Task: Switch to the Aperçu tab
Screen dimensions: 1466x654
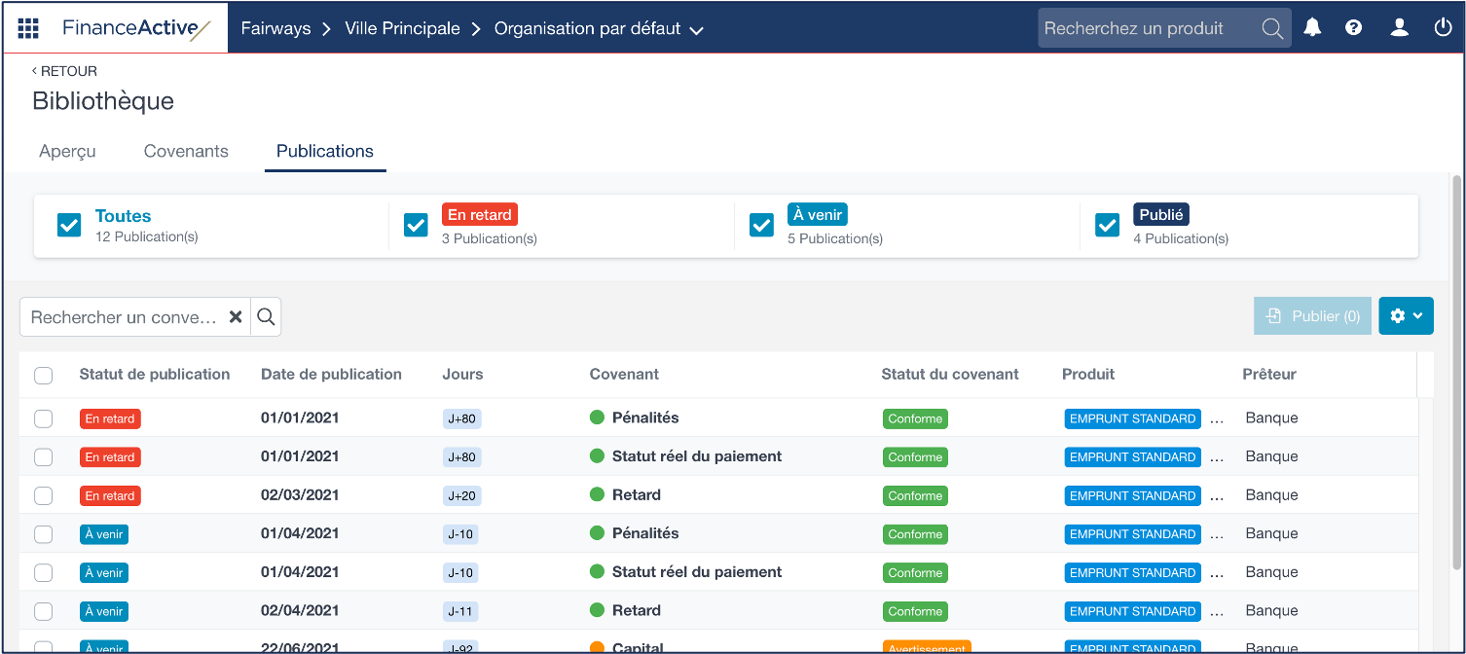Action: point(67,151)
